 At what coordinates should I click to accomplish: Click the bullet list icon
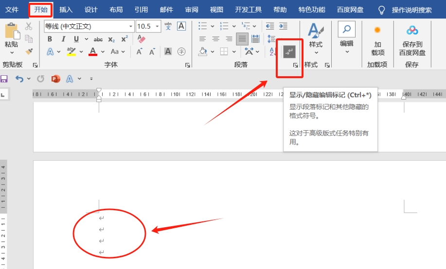click(202, 26)
